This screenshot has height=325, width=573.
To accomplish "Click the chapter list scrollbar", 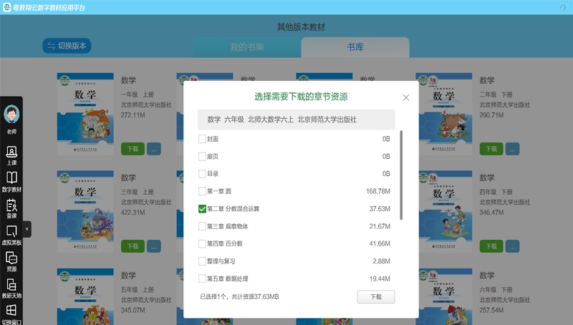I will pos(401,175).
